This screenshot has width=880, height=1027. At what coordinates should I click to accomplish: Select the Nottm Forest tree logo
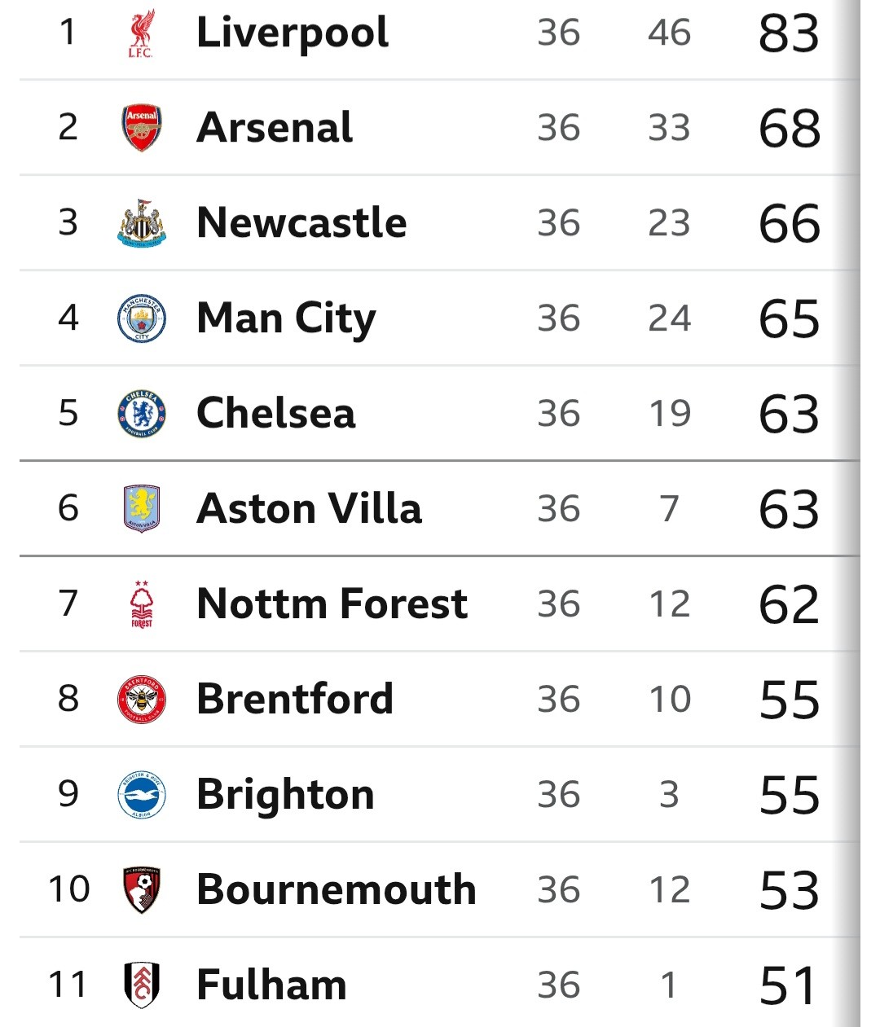[x=142, y=604]
